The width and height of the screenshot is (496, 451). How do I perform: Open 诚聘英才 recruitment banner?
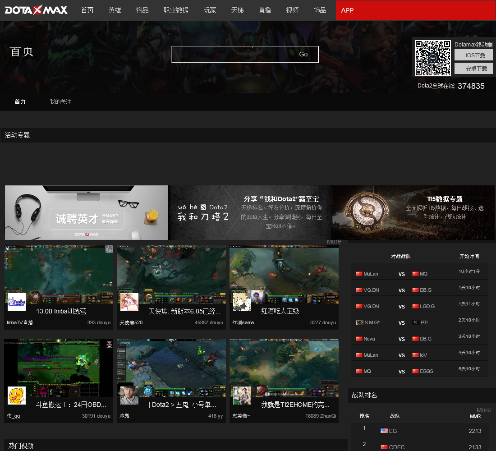pyautogui.click(x=87, y=212)
